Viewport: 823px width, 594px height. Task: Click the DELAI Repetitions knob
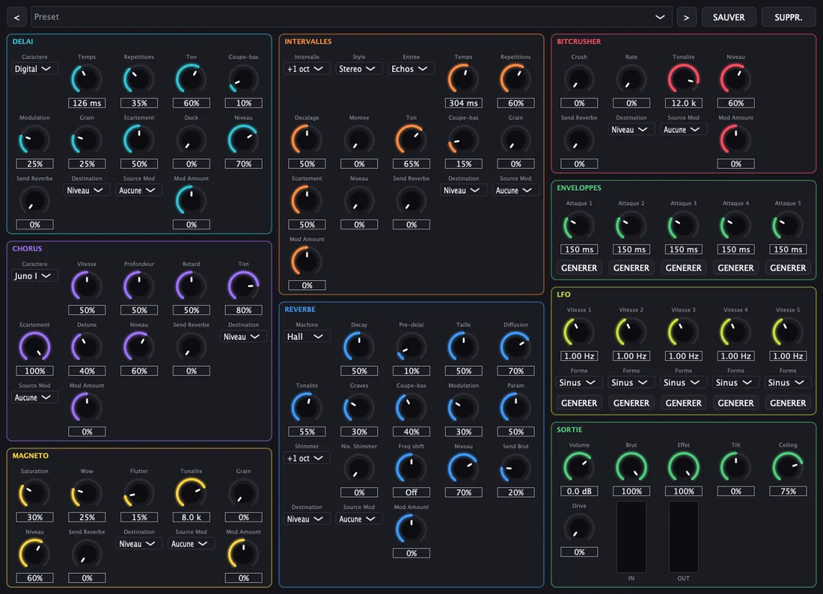pyautogui.click(x=139, y=79)
